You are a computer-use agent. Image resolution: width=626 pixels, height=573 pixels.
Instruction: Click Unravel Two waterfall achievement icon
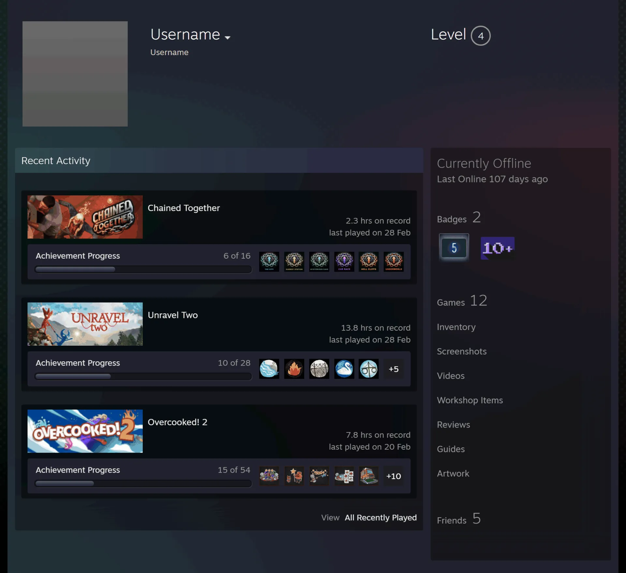[269, 369]
